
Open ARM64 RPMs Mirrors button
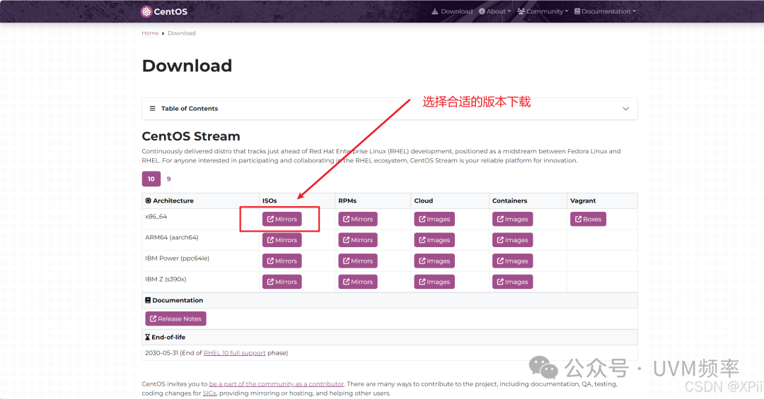click(358, 240)
